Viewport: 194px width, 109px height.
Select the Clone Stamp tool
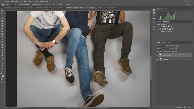pos(2,39)
